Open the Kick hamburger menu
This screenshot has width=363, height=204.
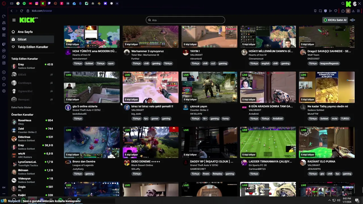tap(14, 20)
